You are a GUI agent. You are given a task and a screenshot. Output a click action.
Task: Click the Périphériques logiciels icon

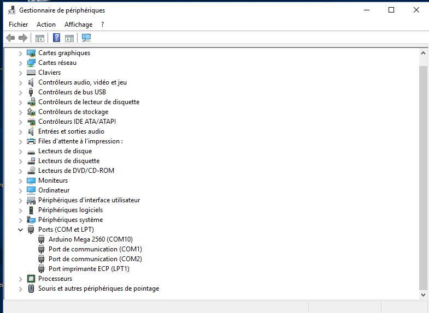pos(31,210)
